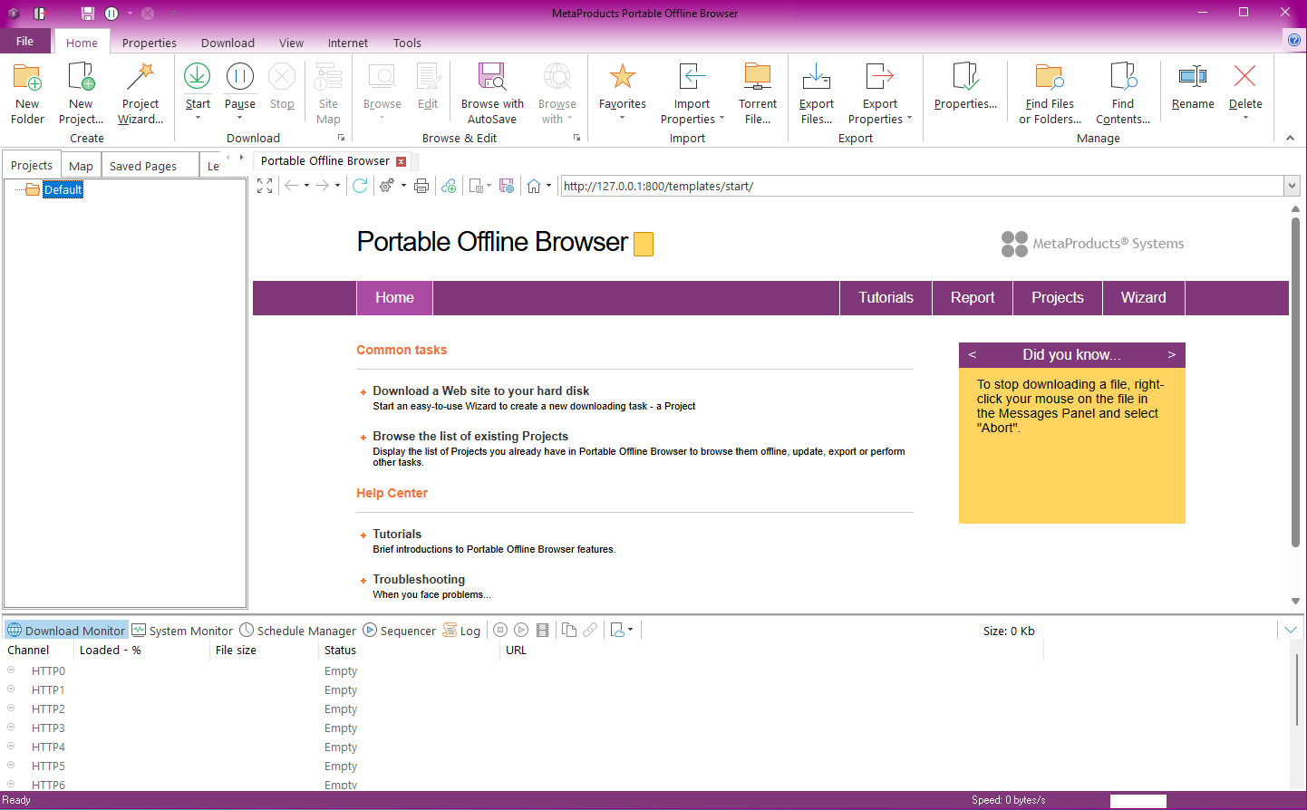Open Wizard in the purple navigation bar

click(1143, 297)
